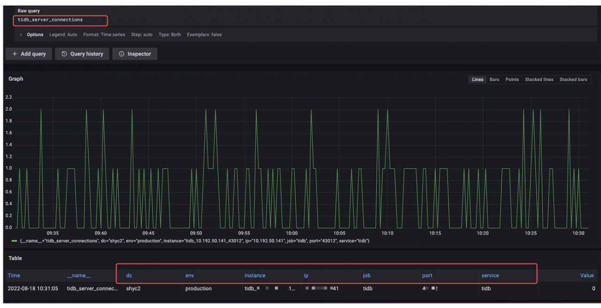Click the 2022-08-18 10:31:05 time cell

[33, 289]
